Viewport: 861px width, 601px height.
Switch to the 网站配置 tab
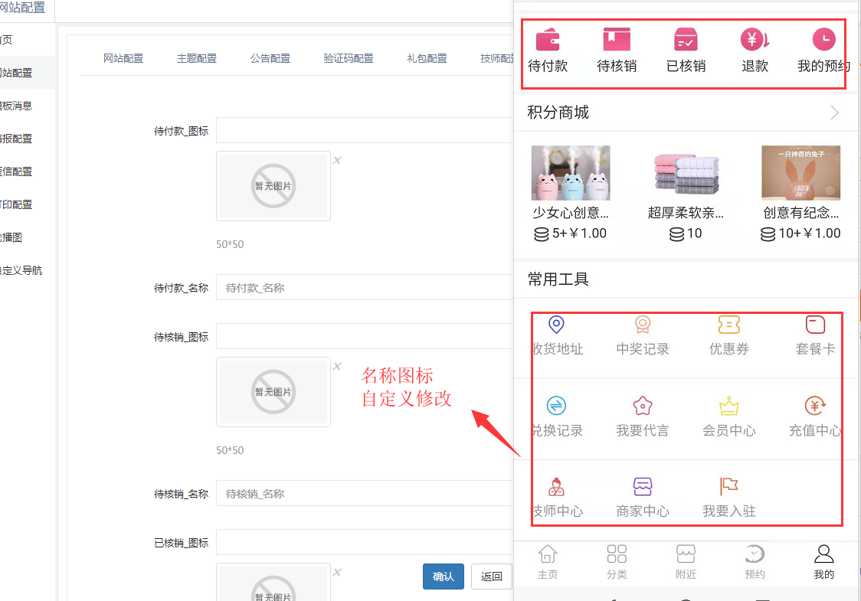click(x=123, y=58)
